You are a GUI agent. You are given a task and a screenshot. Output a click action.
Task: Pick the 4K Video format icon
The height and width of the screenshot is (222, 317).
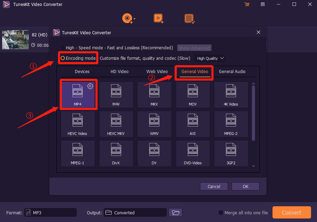click(x=231, y=95)
